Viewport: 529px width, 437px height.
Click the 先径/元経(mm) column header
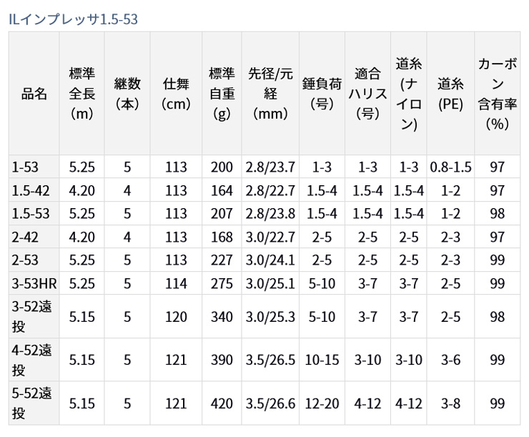(271, 94)
